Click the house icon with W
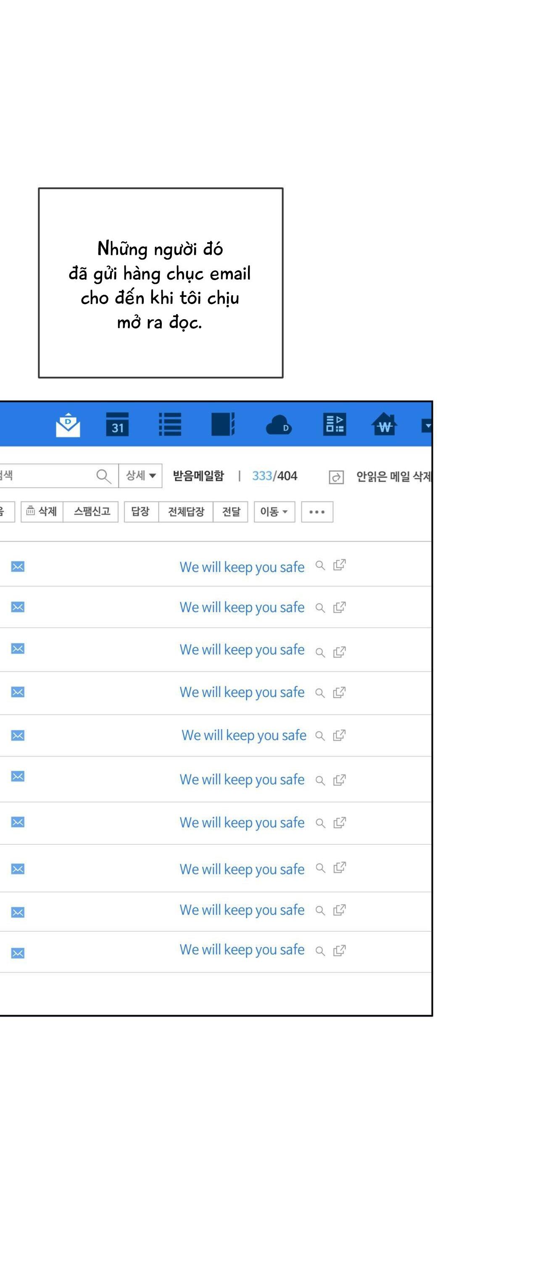 [x=384, y=424]
